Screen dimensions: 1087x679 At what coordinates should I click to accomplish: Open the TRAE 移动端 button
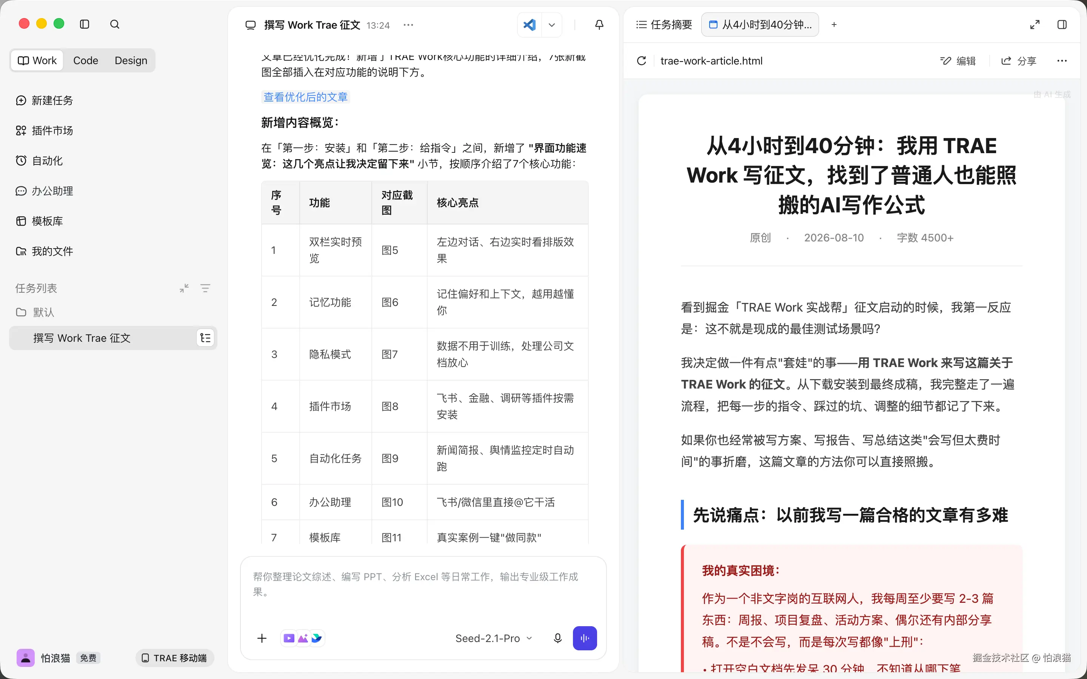(174, 658)
